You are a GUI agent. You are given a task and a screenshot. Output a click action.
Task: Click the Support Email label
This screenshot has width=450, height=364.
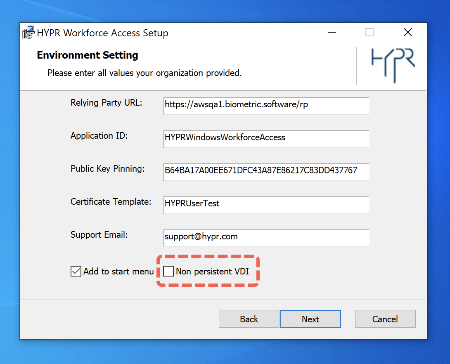coord(99,235)
